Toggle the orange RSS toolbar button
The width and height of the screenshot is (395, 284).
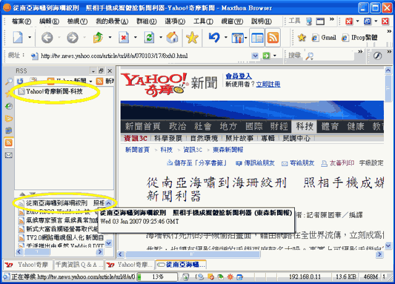(x=273, y=38)
